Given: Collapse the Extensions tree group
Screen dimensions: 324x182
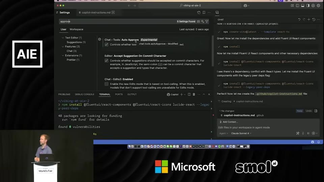Looking at the screenshot, I should (x=63, y=56).
